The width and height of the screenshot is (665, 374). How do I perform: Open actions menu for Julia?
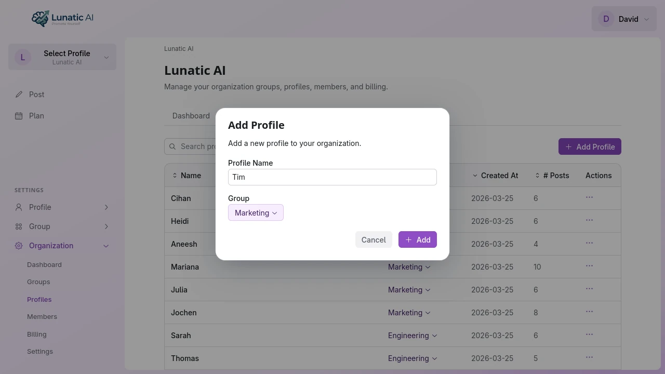coord(589,289)
